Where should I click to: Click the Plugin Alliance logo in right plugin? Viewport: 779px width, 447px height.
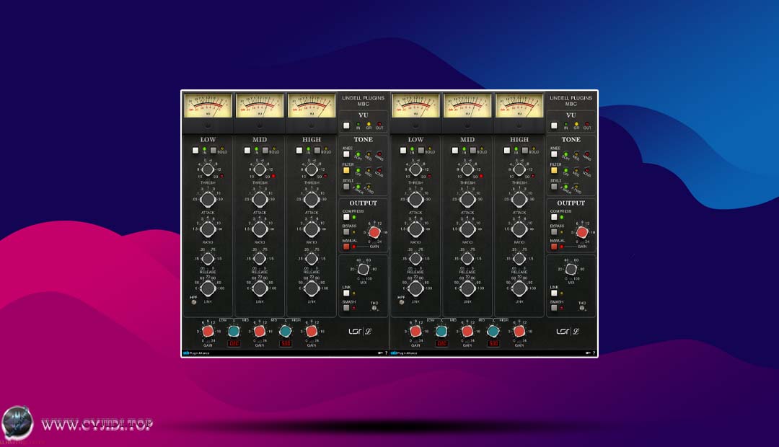coord(404,353)
